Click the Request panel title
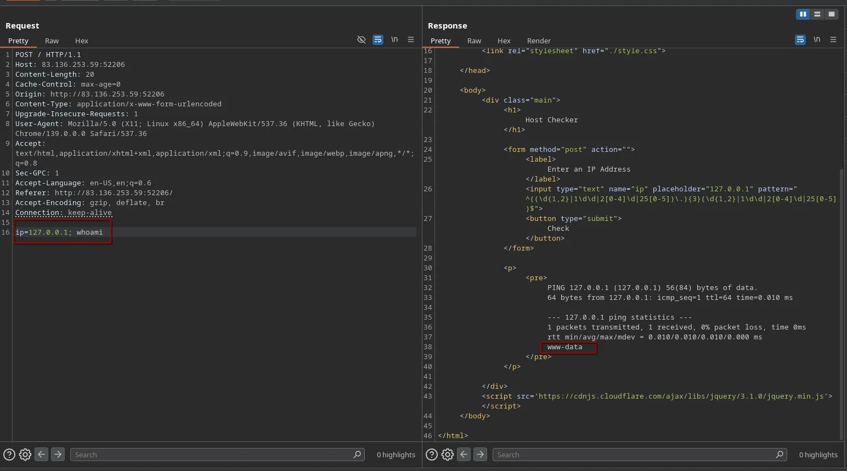Screen dimensions: 847x471 [x=22, y=26]
